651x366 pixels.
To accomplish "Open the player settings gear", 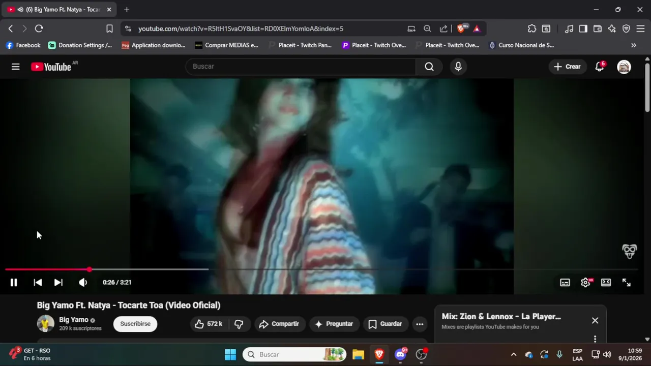I will click(x=586, y=283).
